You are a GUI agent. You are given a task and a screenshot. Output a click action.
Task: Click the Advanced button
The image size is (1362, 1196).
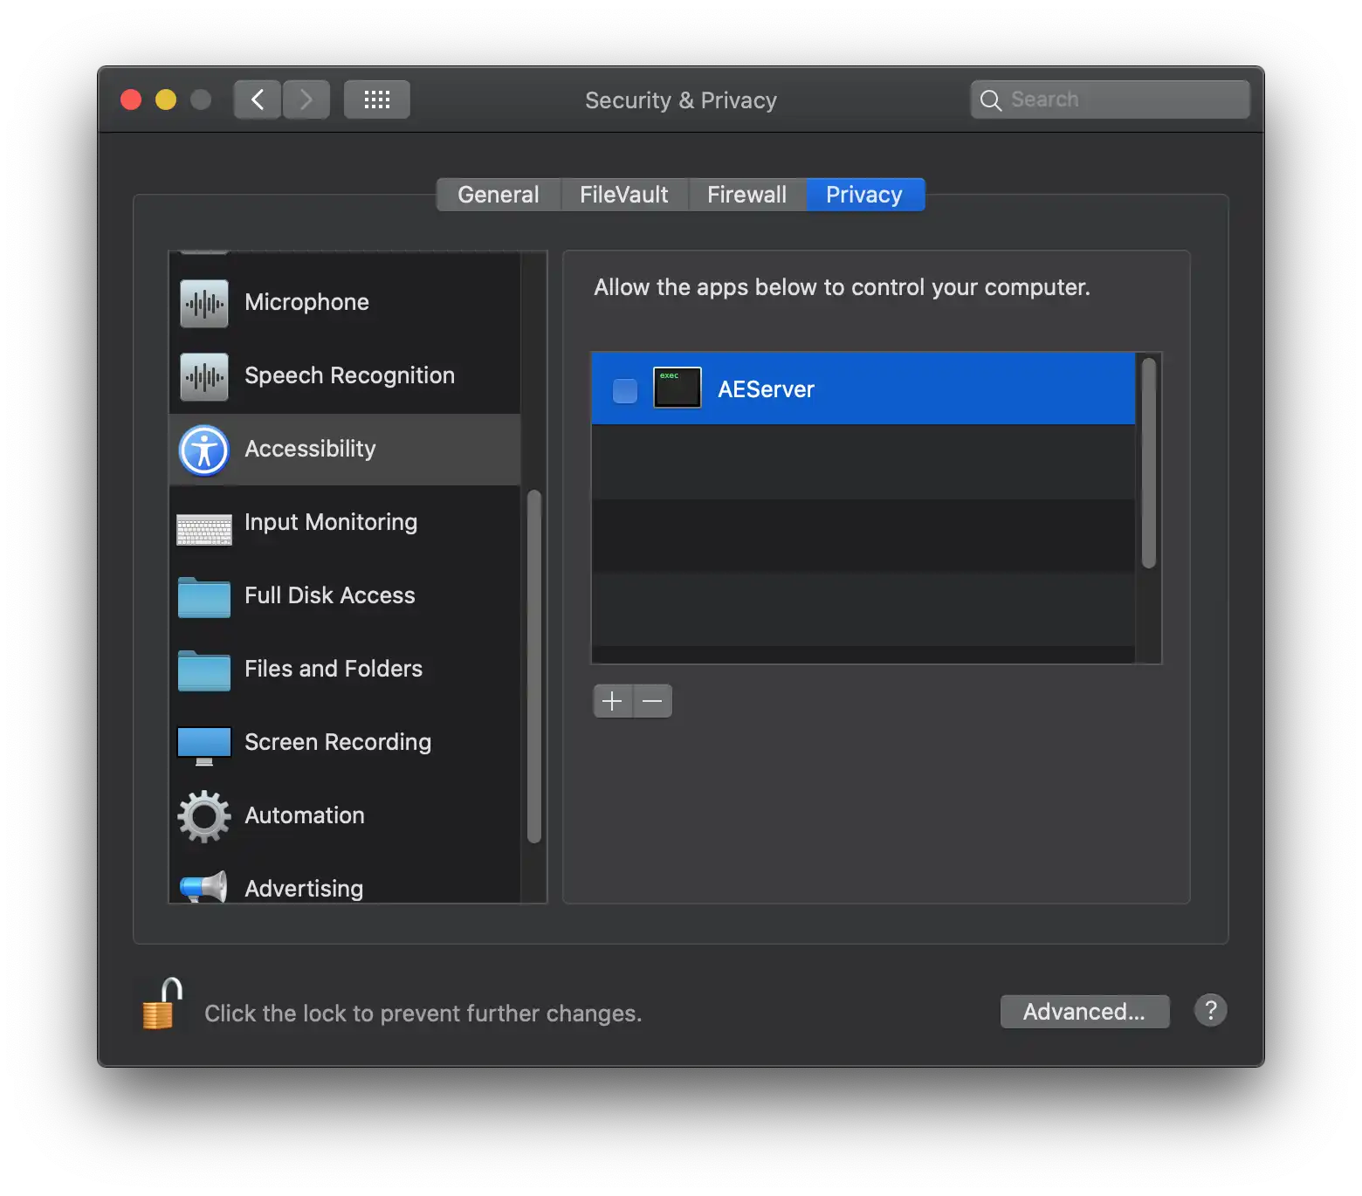click(1084, 1011)
